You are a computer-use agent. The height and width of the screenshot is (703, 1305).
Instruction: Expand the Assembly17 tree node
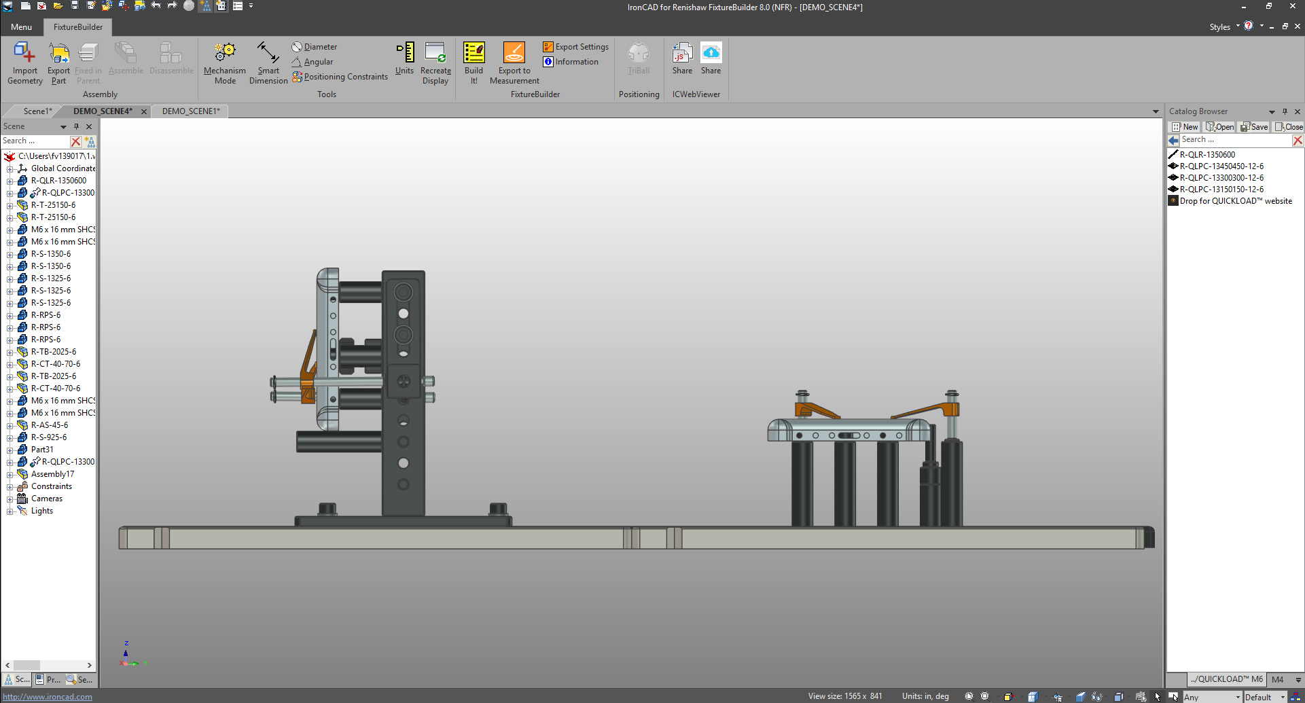point(10,475)
